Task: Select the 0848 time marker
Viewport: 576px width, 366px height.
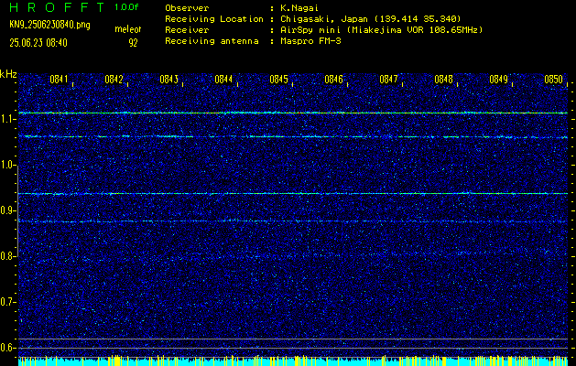Action: point(444,80)
